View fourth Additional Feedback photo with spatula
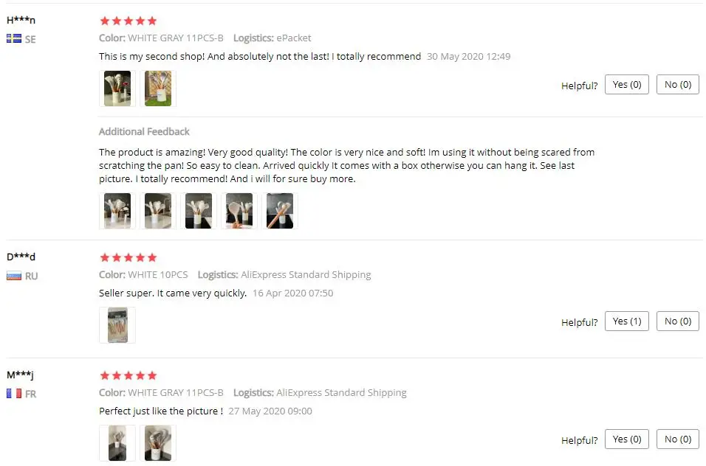This screenshot has height=466, width=706. coord(239,211)
